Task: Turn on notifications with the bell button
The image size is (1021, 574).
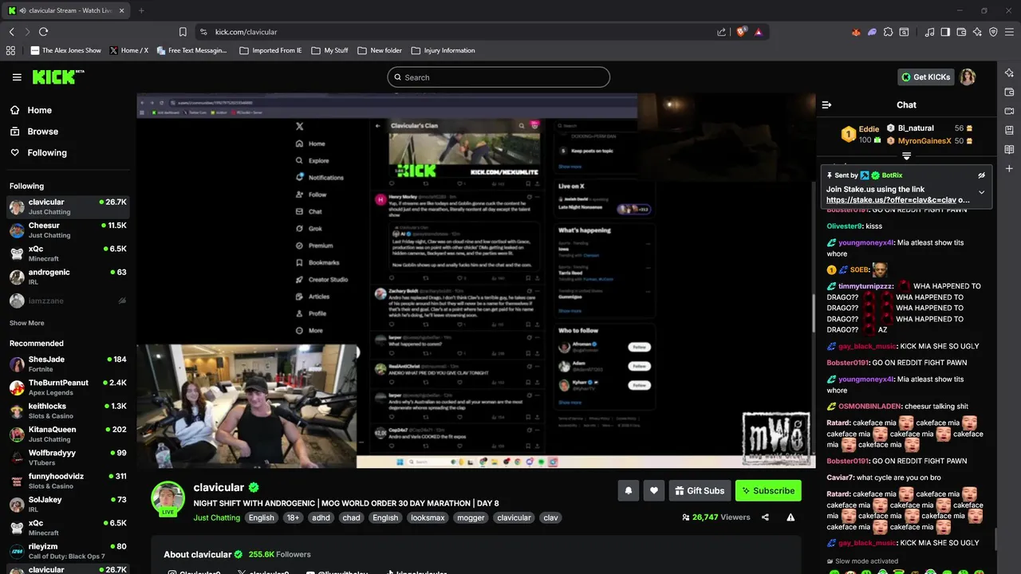Action: 628,490
